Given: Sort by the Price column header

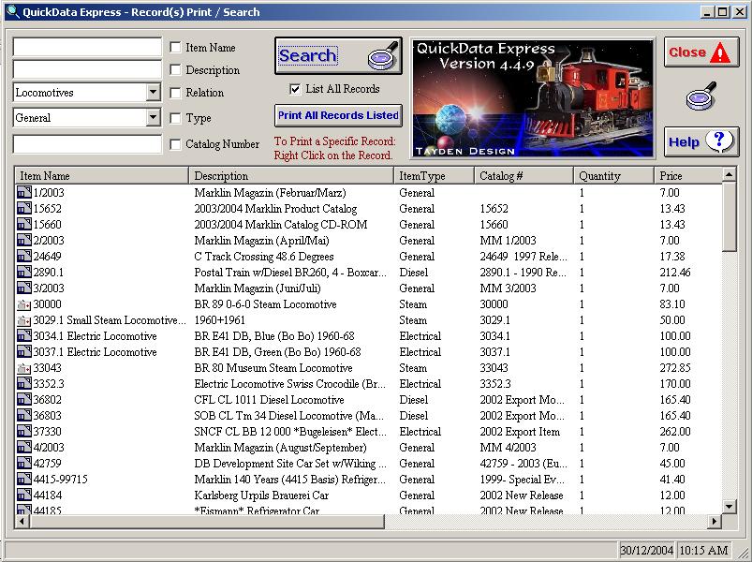Looking at the screenshot, I should [x=686, y=176].
